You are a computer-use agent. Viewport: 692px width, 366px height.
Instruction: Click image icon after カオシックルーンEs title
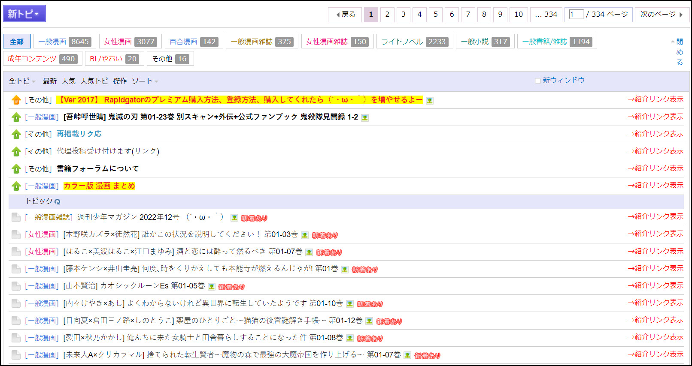pos(211,287)
